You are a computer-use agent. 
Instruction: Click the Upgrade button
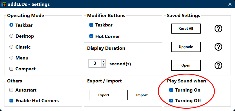[x=186, y=47]
